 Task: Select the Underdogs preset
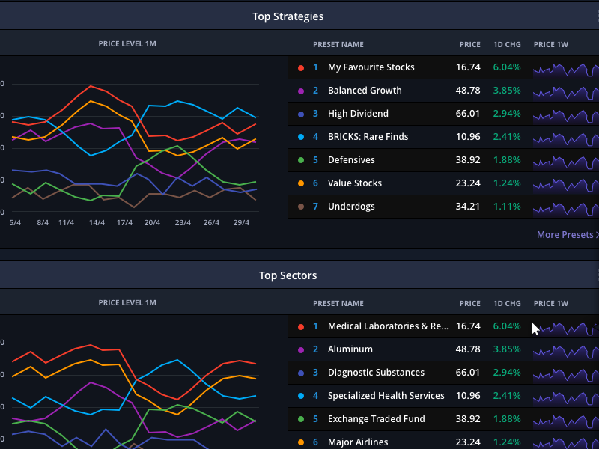[x=443, y=207]
